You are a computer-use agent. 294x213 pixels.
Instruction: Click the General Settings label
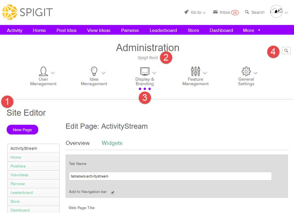pos(246,82)
